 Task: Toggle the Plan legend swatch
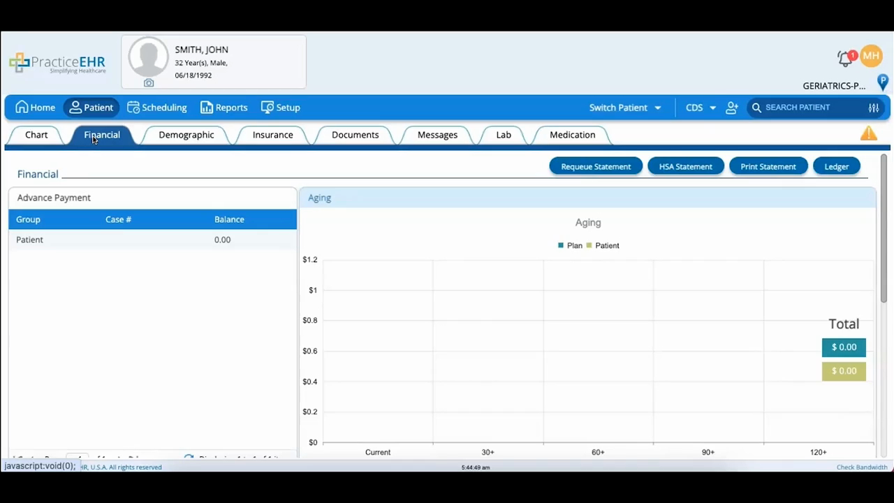561,245
